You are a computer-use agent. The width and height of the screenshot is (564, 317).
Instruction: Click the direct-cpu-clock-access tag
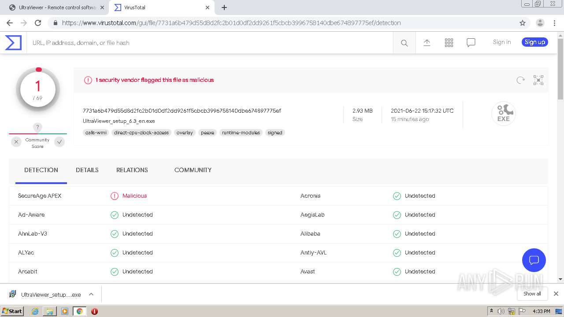(141, 133)
